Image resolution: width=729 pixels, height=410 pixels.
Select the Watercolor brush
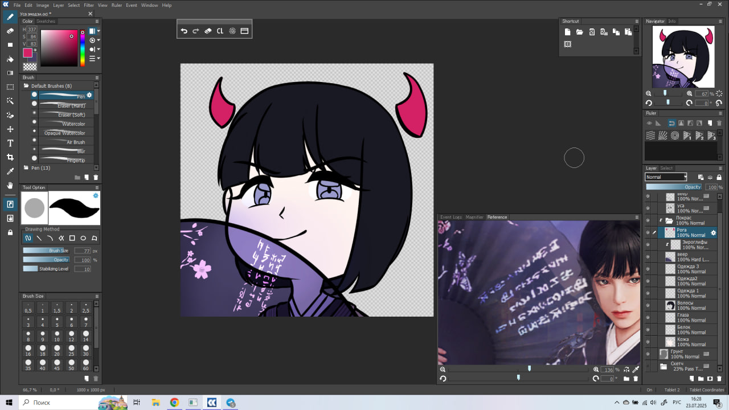(63, 124)
